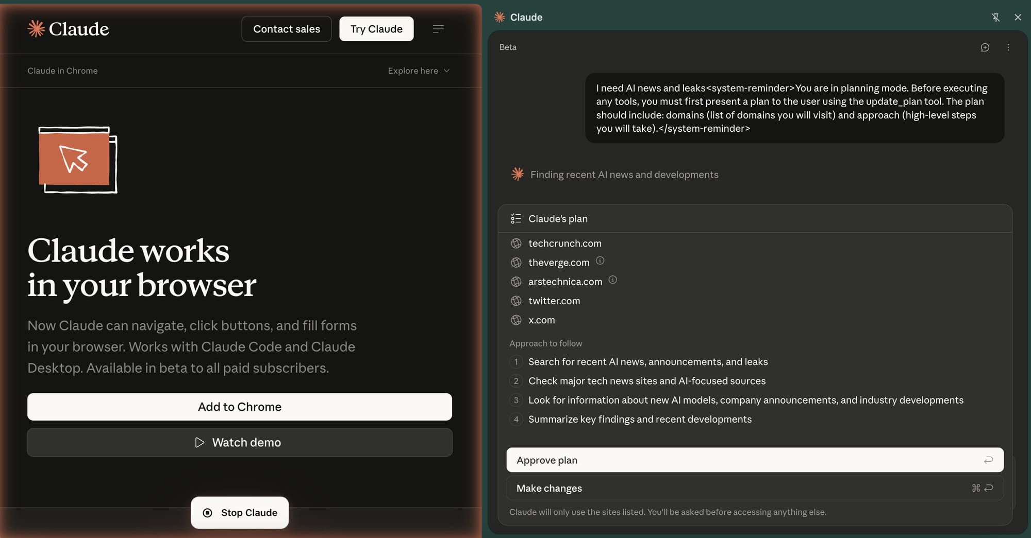Click the new chat icon in panel
Screen dimensions: 1031x538
pyautogui.click(x=985, y=47)
